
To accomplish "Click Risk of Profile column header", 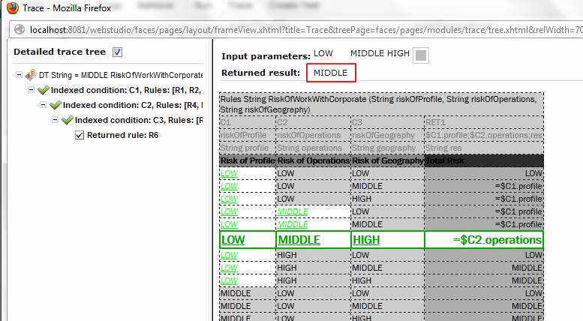I will pyautogui.click(x=248, y=160).
